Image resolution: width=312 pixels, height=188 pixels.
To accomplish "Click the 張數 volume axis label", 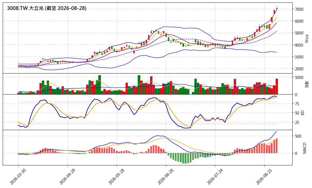I will click(x=307, y=84).
